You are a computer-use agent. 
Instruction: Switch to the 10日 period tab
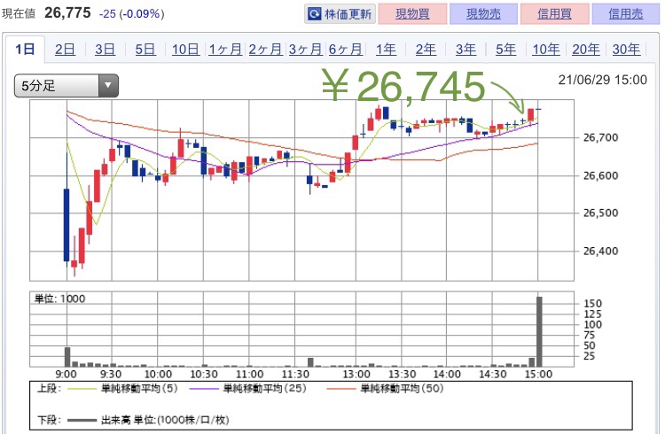pyautogui.click(x=185, y=50)
